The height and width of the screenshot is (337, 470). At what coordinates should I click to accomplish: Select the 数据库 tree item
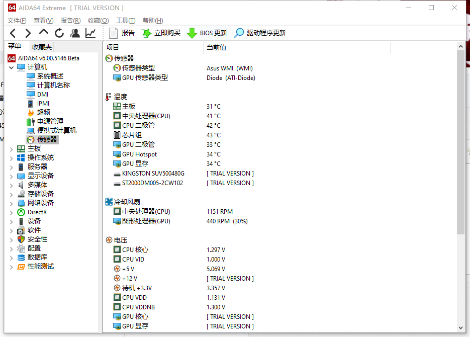point(32,257)
